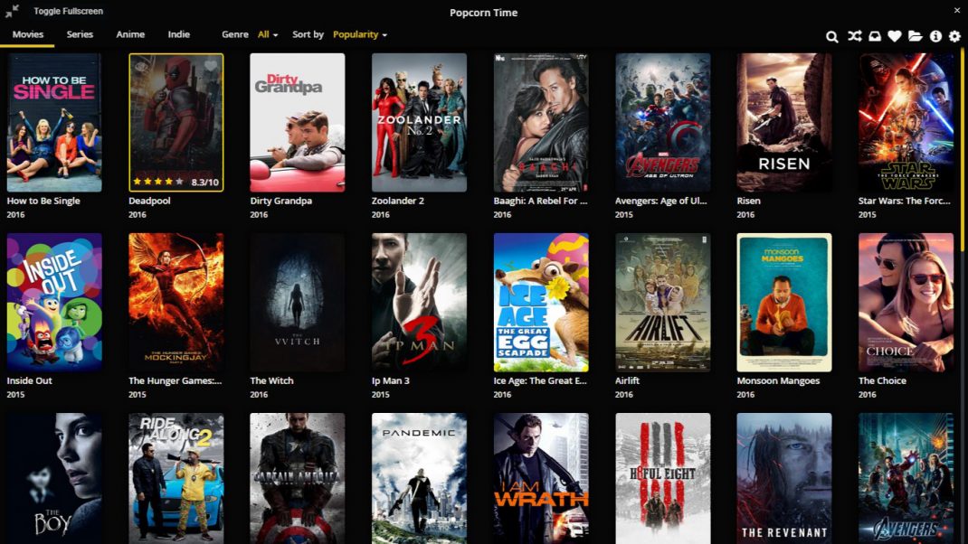
Task: Switch to the Indie tab
Action: 178,34
